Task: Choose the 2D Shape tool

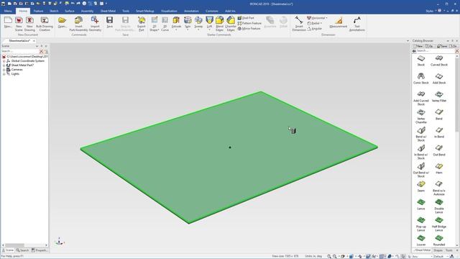Action: 155,24
